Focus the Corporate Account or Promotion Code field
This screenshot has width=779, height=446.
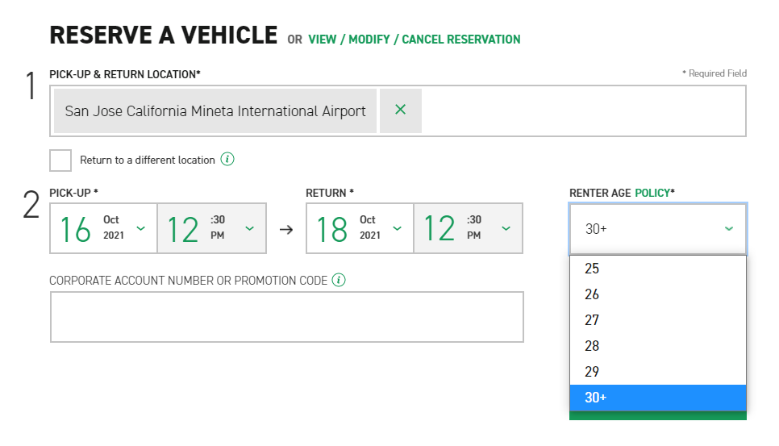286,317
